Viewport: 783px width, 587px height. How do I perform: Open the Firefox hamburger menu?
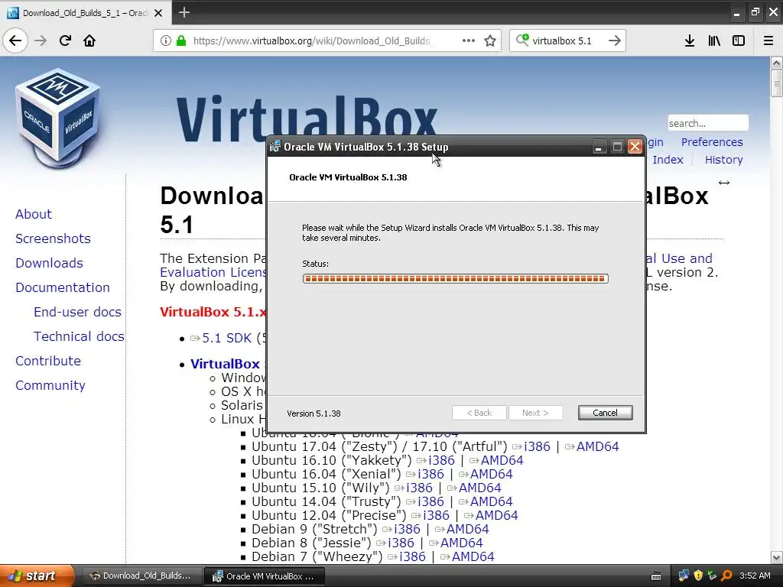pos(768,41)
